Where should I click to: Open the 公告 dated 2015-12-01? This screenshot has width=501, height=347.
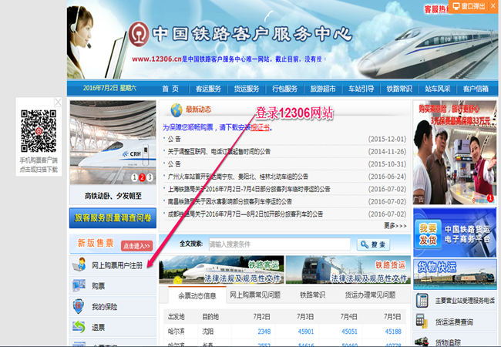pyautogui.click(x=174, y=139)
